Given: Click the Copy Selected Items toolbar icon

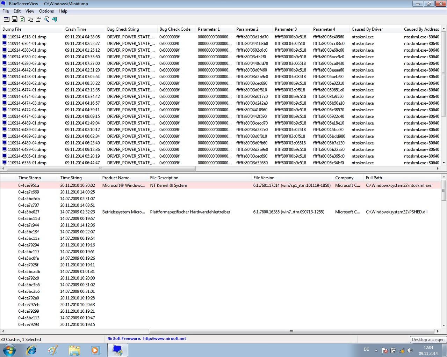Looking at the screenshot, I should pos(30,19).
